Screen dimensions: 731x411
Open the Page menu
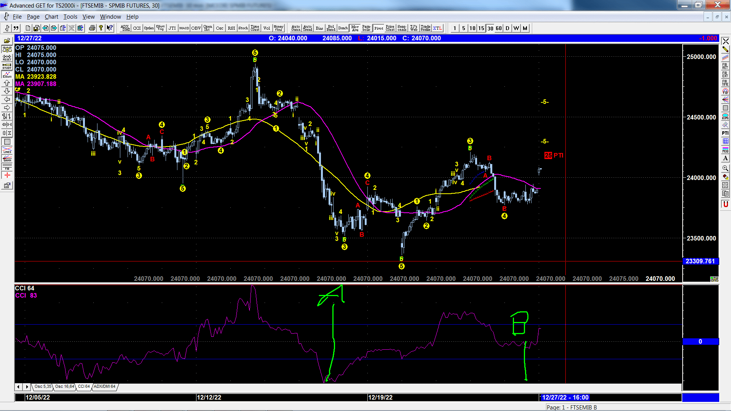tap(33, 17)
